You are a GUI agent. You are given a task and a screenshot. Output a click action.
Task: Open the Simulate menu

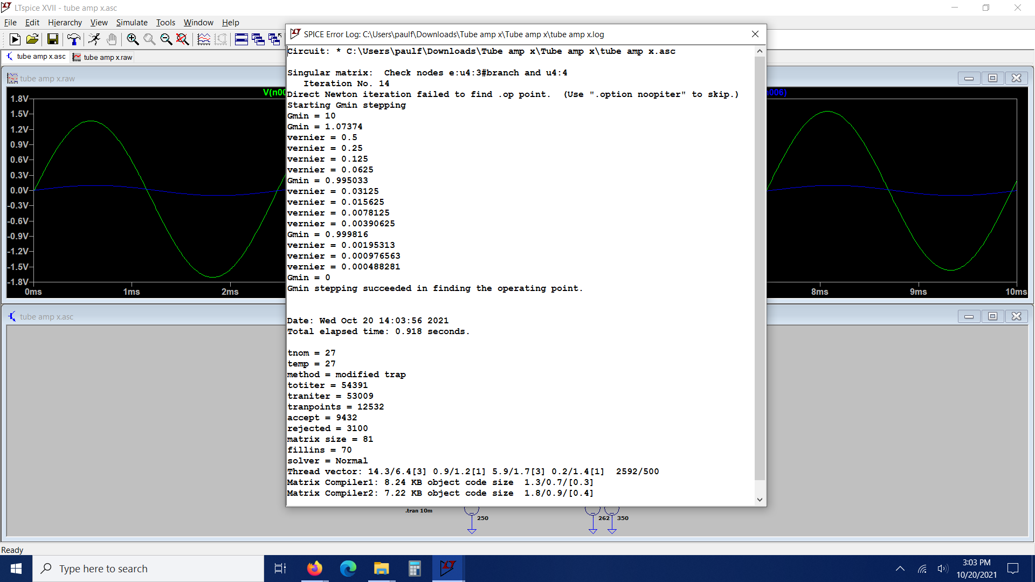pyautogui.click(x=132, y=22)
